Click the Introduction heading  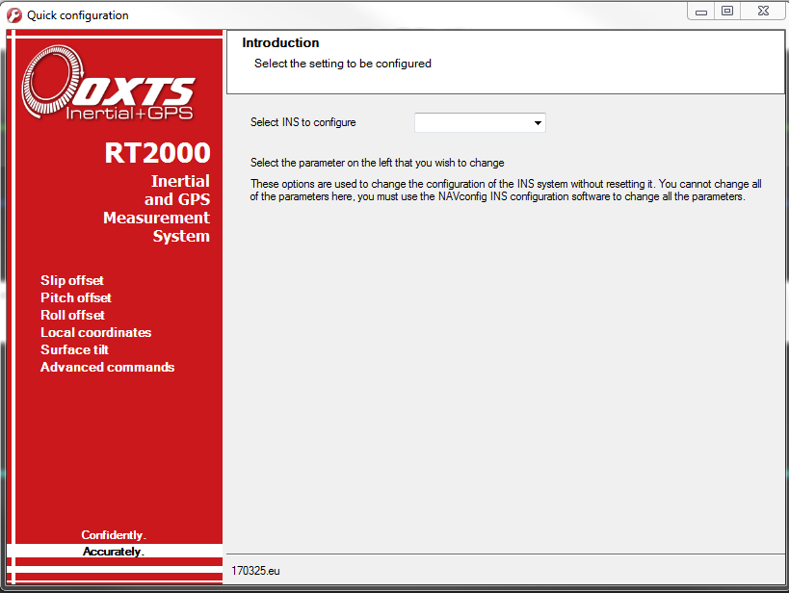pos(280,42)
